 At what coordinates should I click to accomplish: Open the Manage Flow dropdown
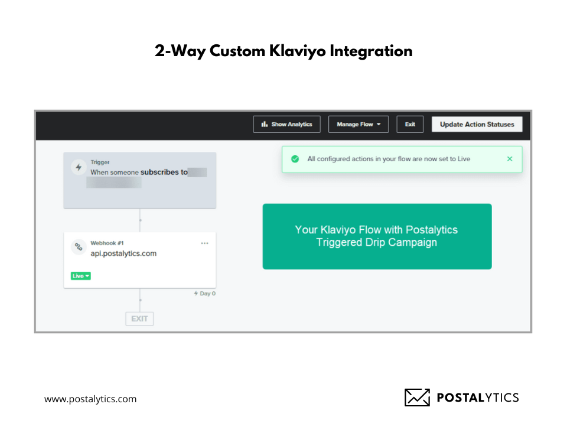[x=358, y=124]
